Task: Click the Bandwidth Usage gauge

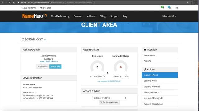Action: coord(121,66)
